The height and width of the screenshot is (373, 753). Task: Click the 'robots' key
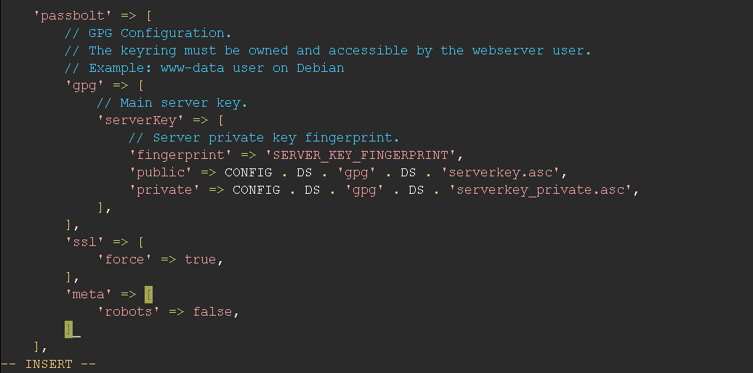[128, 312]
